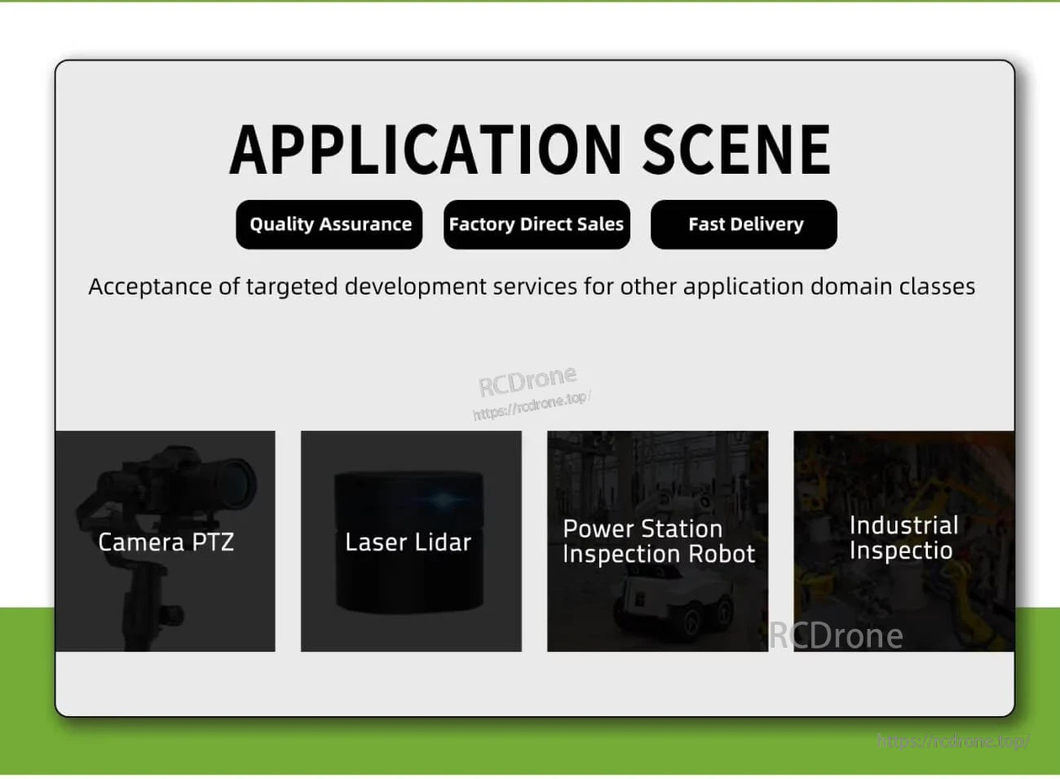Open the Camera PTZ card

pyautogui.click(x=166, y=542)
